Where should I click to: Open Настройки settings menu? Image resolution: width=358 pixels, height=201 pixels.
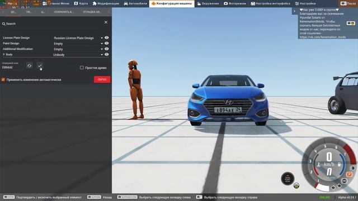pos(305,3)
